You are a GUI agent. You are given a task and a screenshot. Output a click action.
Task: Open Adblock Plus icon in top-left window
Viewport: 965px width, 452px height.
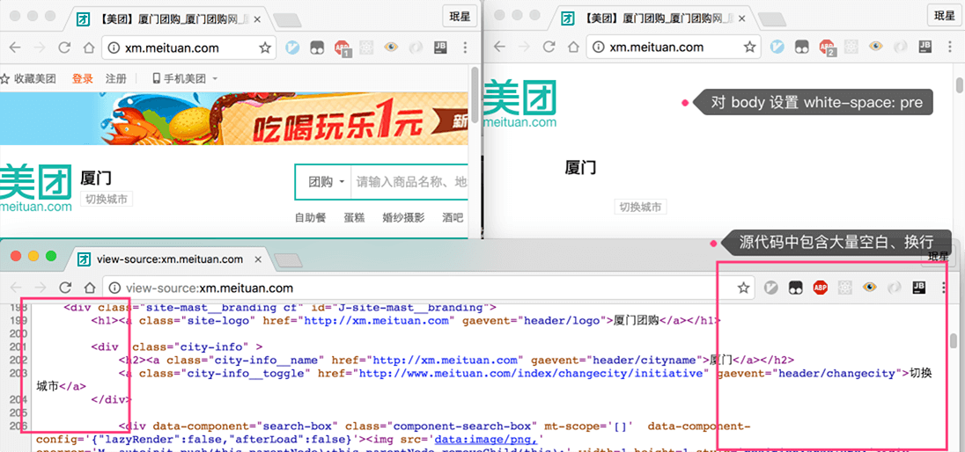coord(343,48)
